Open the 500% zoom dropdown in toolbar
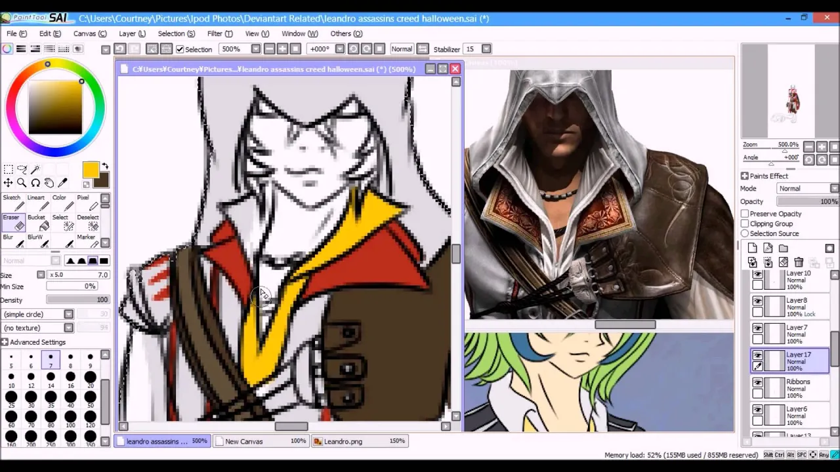 [x=256, y=49]
